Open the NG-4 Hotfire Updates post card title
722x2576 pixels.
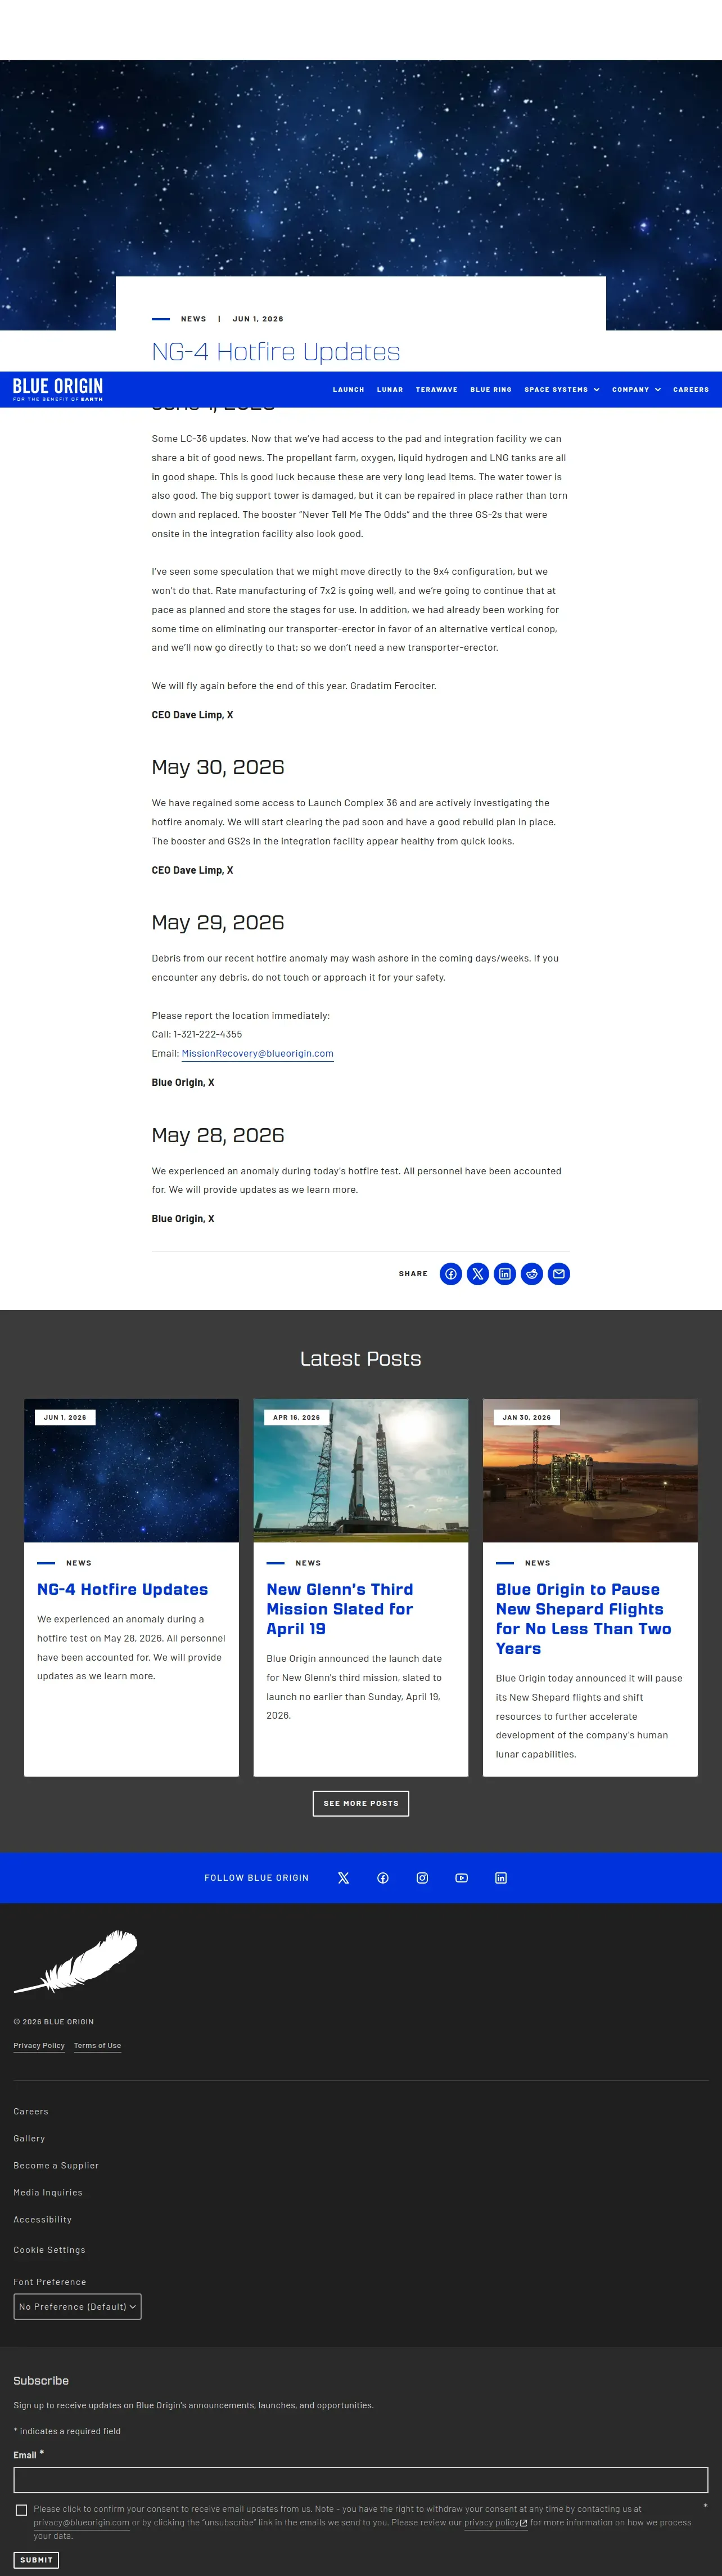pos(123,1589)
